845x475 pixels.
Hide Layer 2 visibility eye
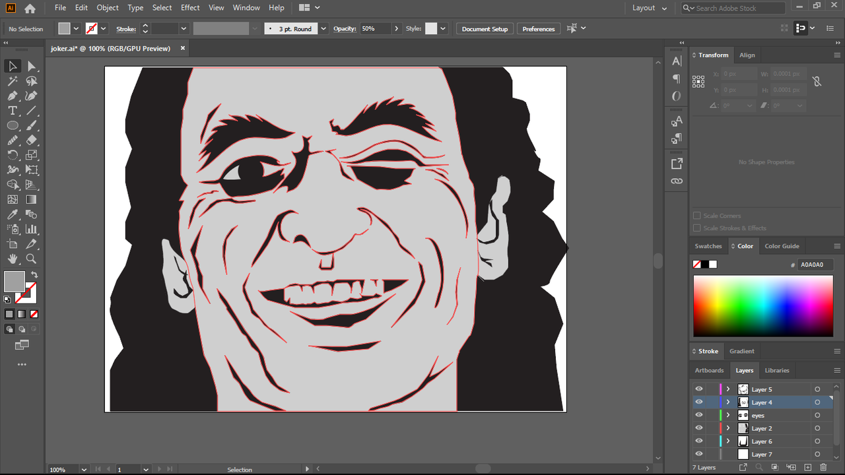[699, 428]
